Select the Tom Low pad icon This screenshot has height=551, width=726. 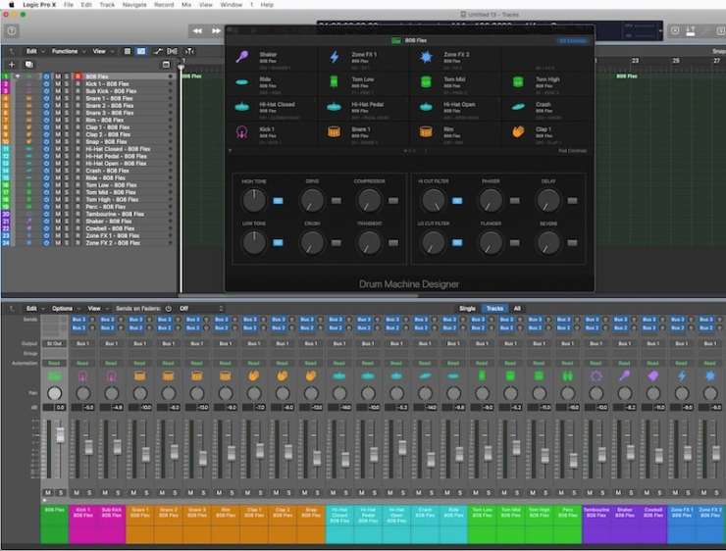coord(334,82)
